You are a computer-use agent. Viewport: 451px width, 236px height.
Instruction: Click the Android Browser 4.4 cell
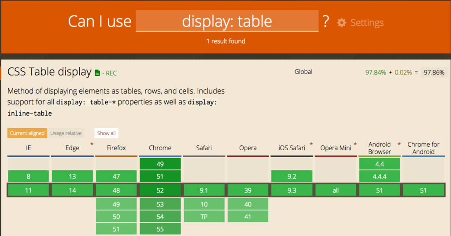pyautogui.click(x=379, y=164)
